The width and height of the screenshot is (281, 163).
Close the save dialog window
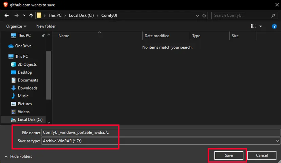pos(277,5)
